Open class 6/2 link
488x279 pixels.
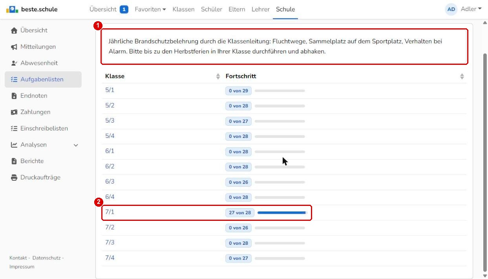[110, 166]
